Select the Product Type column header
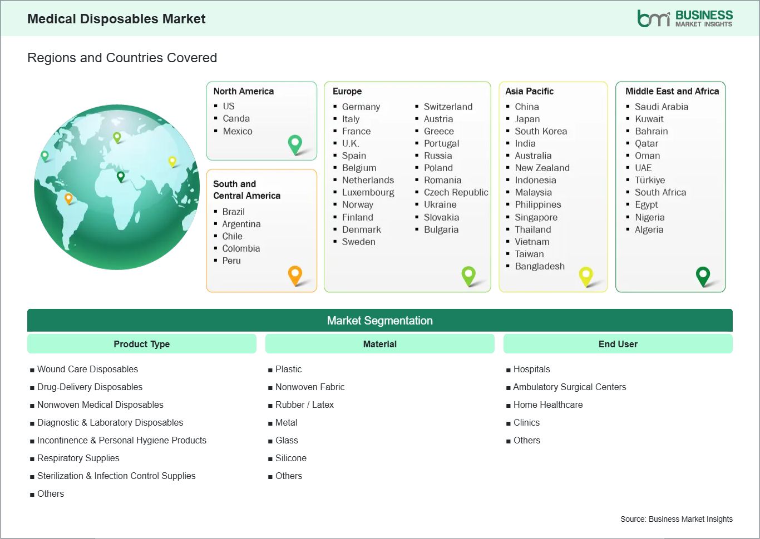The width and height of the screenshot is (760, 539). pyautogui.click(x=142, y=344)
